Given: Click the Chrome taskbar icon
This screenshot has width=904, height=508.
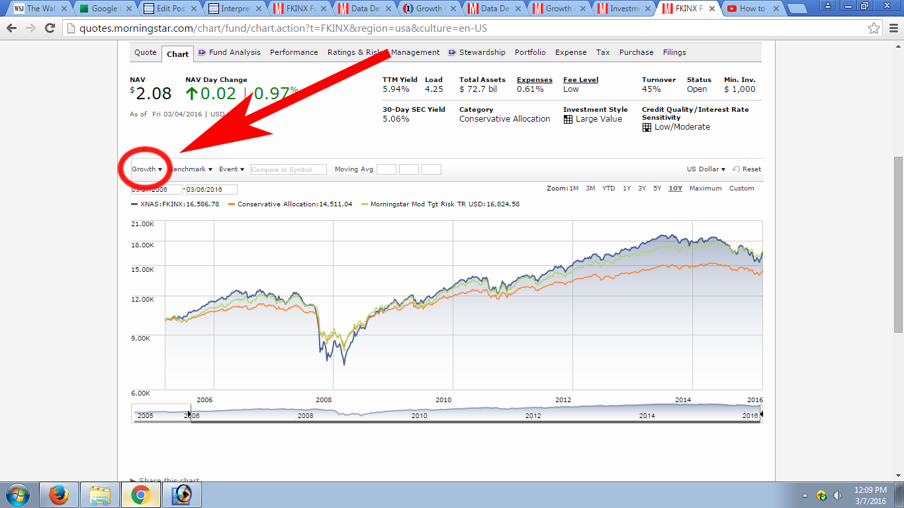Looking at the screenshot, I should coord(140,495).
